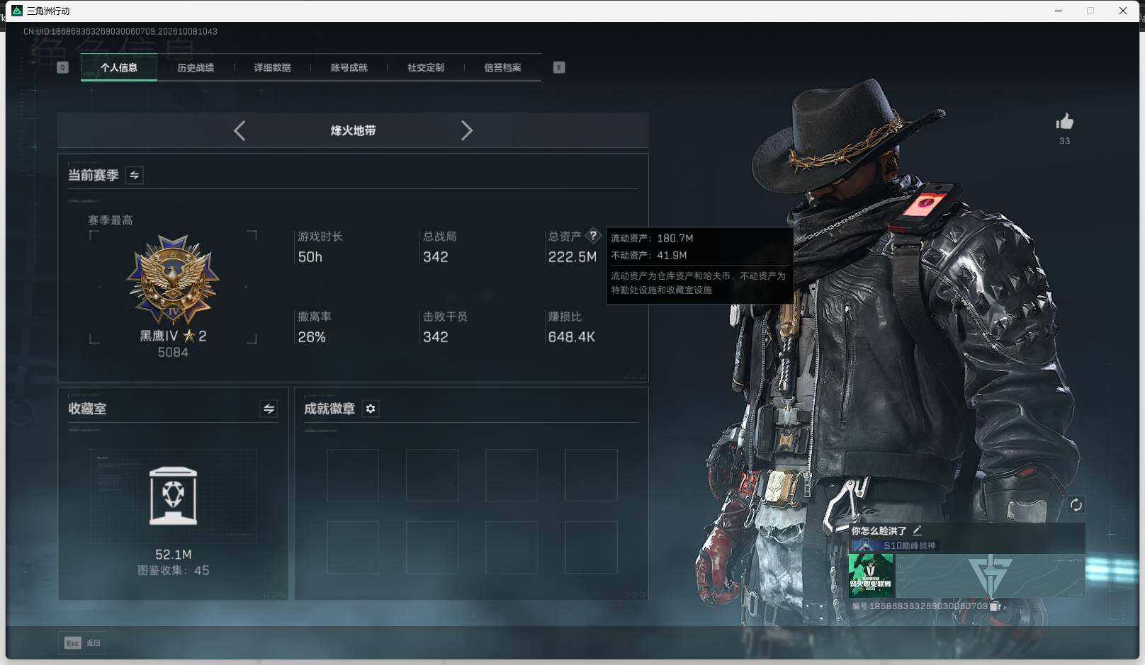
Task: Select the 个人信息 tab
Action: click(119, 68)
